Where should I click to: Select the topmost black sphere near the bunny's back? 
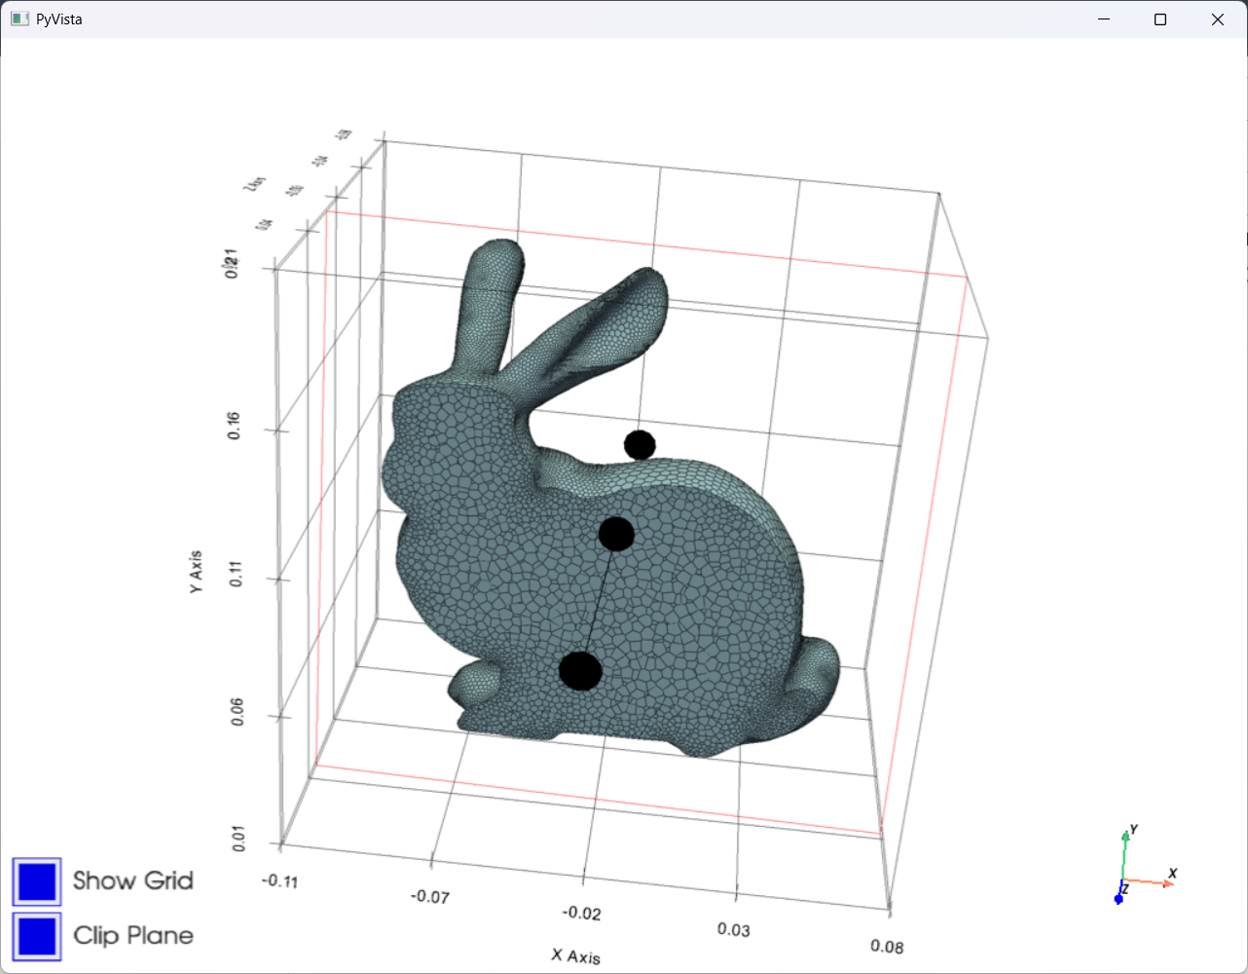coord(640,445)
